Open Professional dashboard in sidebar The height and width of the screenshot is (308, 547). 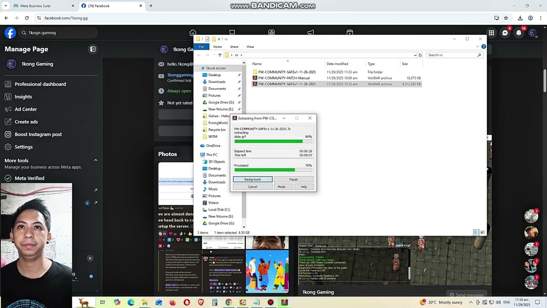pos(40,84)
